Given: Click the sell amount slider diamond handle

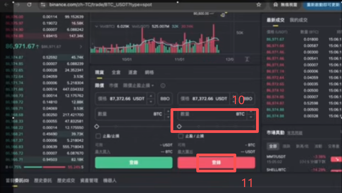Looking at the screenshot, I should (179, 127).
